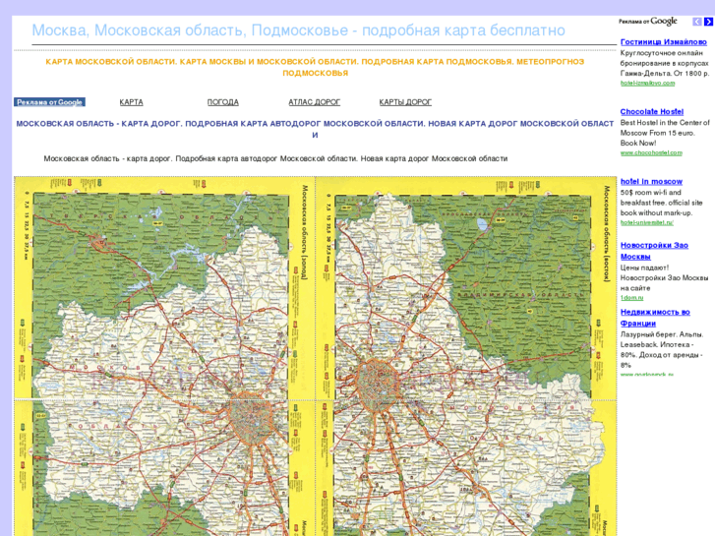This screenshot has width=715, height=536.
Task: Visit the hotel-universitet.ru URL link
Action: pyautogui.click(x=646, y=222)
